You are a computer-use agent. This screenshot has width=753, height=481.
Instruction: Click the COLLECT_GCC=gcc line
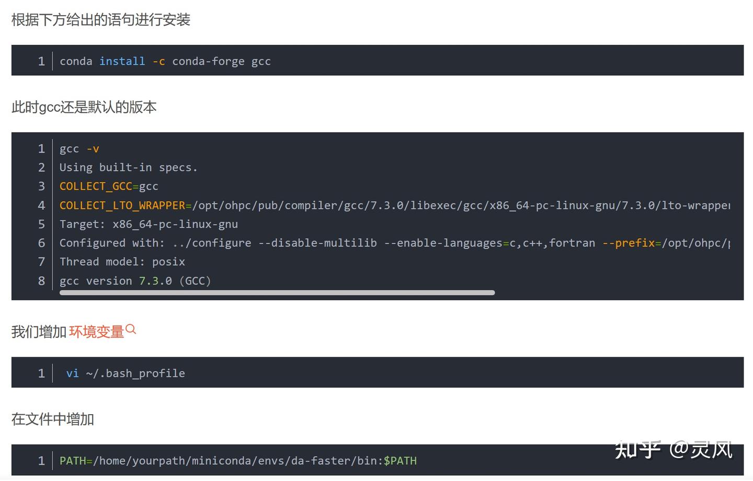point(109,186)
